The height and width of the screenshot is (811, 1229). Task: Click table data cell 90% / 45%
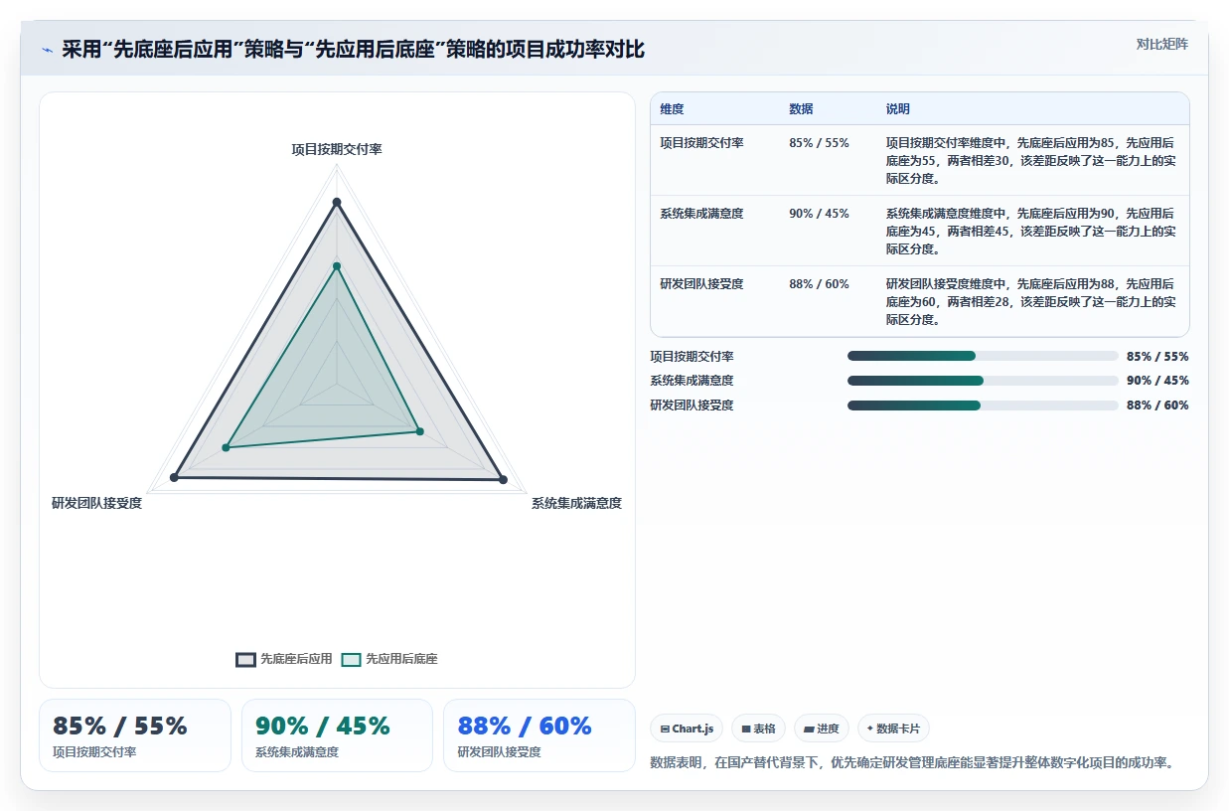coord(819,214)
